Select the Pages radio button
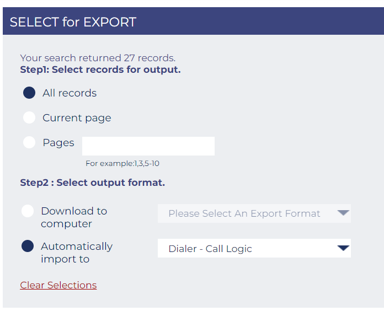 [x=29, y=142]
